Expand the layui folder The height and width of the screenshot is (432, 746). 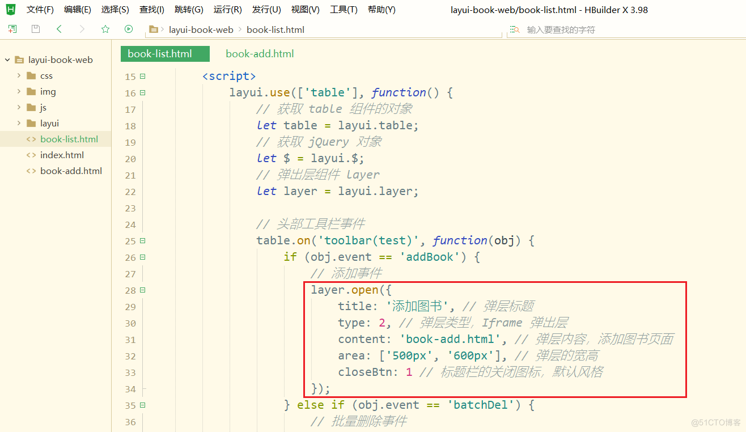tap(19, 123)
